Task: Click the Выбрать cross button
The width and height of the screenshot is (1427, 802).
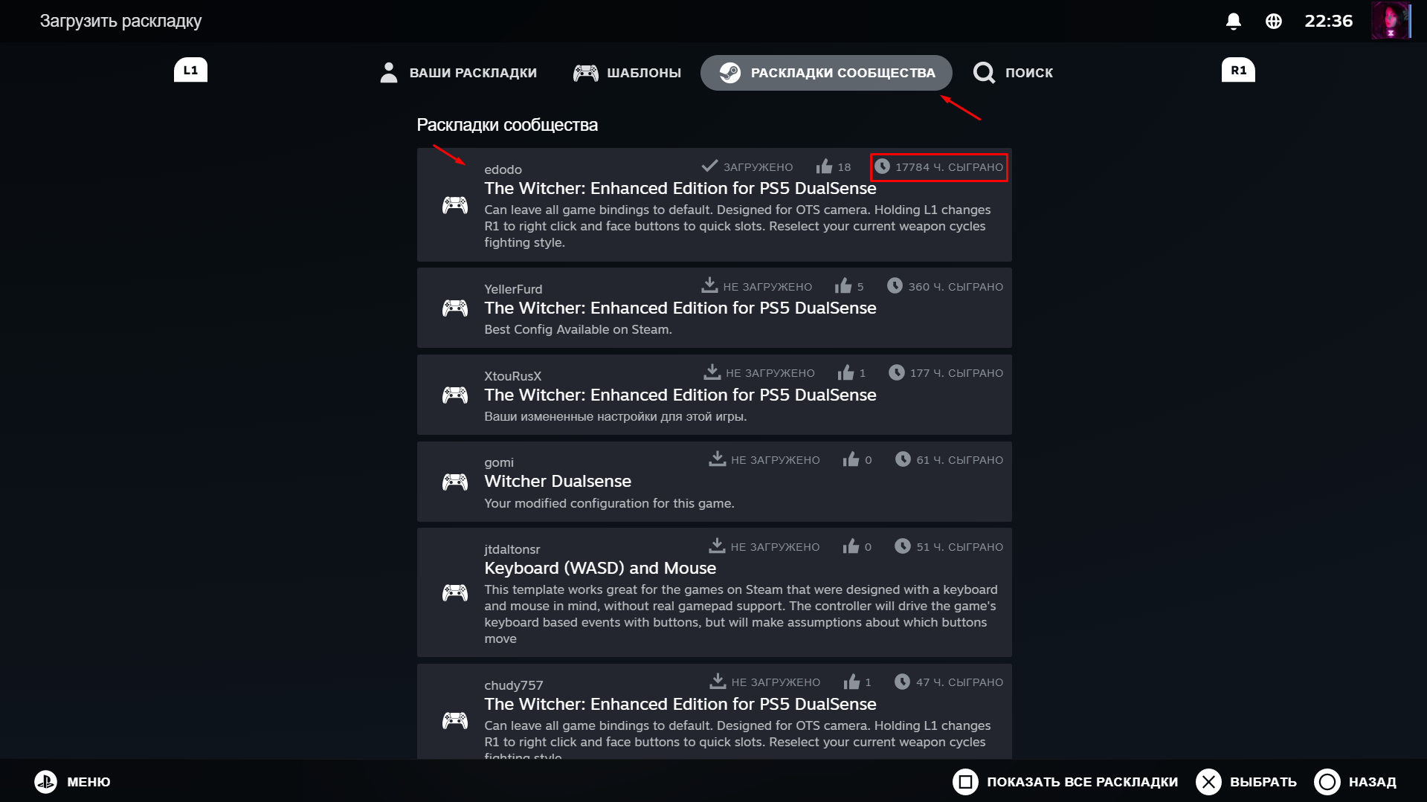Action: (x=1246, y=782)
